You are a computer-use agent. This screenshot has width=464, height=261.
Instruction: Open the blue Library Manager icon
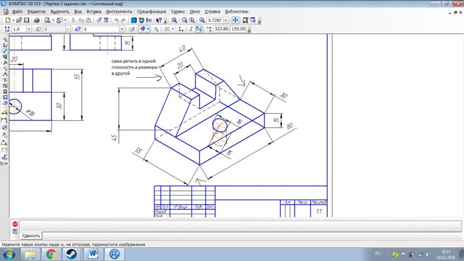[x=134, y=20]
